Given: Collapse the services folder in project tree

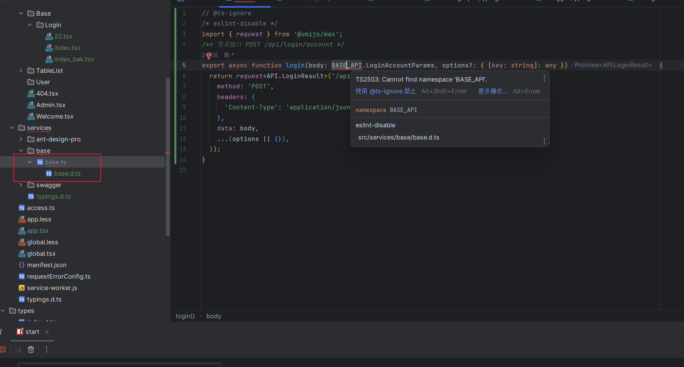Looking at the screenshot, I should [x=11, y=128].
